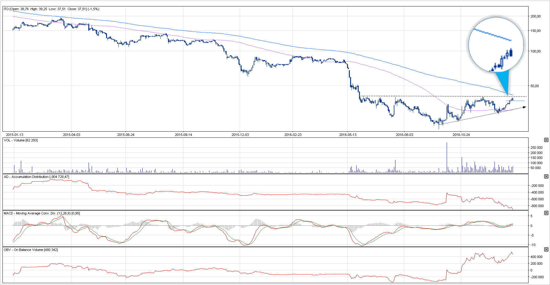Image resolution: width=550 pixels, height=285 pixels.
Task: Select the 2016-05-13 date axis label
Action: point(348,135)
